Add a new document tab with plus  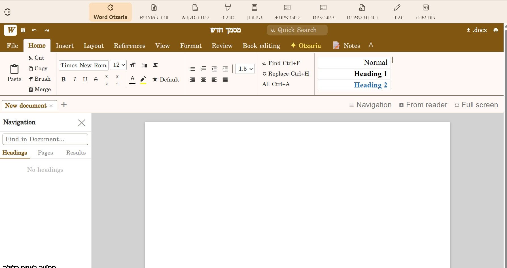[x=64, y=105]
